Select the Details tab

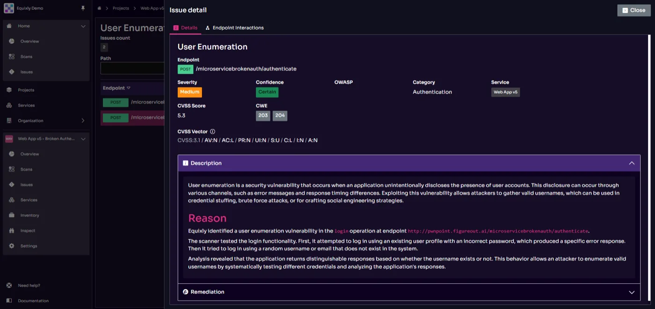(186, 28)
